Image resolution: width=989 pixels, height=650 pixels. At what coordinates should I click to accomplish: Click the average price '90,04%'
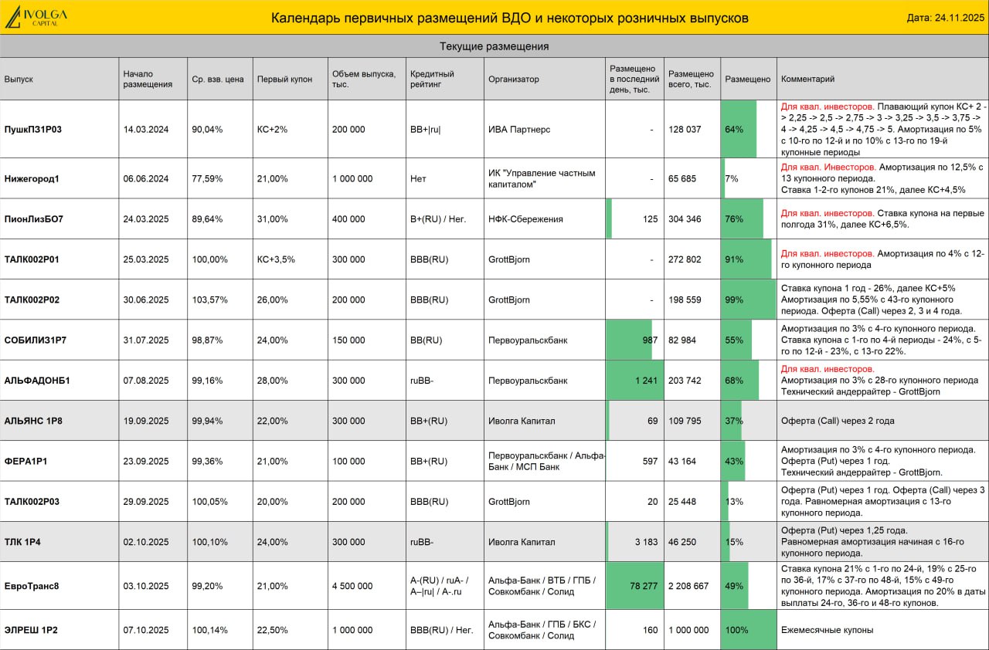(x=207, y=130)
